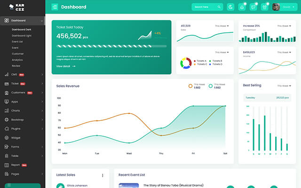
Task: Click the Widget icon in sidebar
Action: pos(6,138)
